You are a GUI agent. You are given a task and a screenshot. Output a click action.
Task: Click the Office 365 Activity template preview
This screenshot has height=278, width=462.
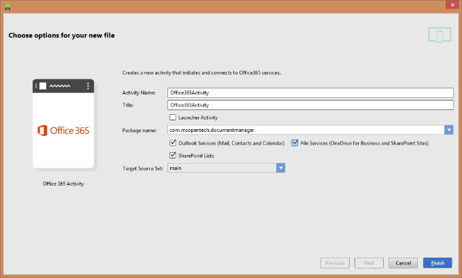pos(63,124)
